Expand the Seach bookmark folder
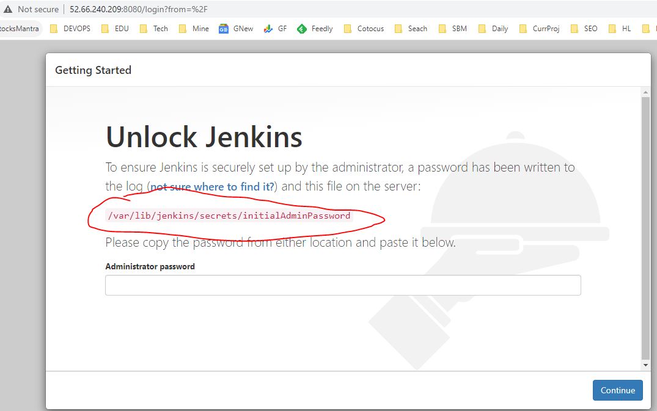The image size is (657, 411). [x=411, y=29]
